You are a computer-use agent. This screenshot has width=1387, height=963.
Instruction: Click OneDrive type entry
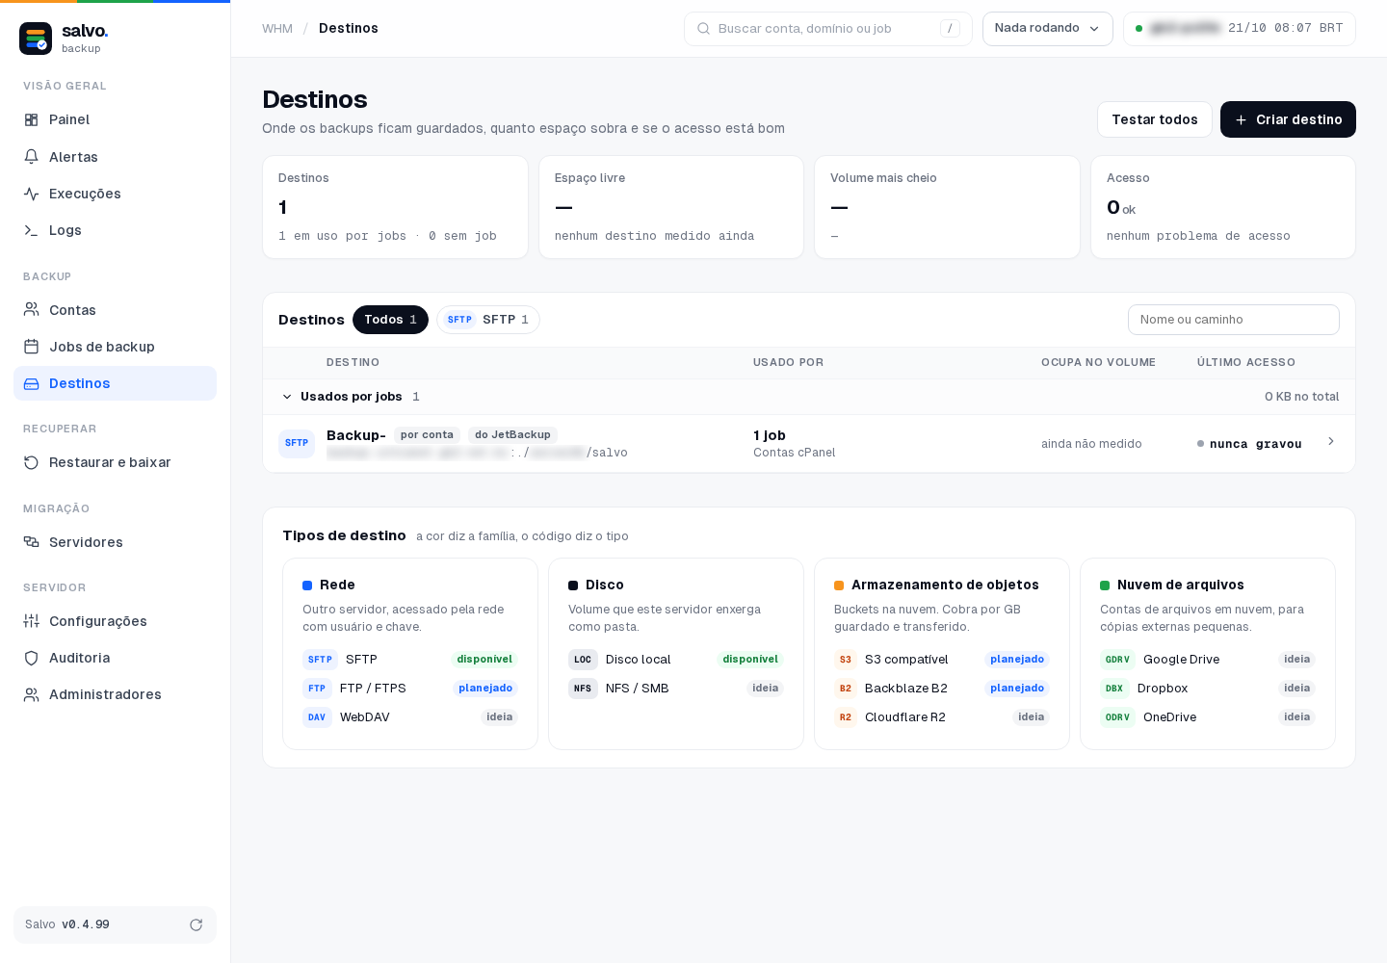tap(1208, 717)
